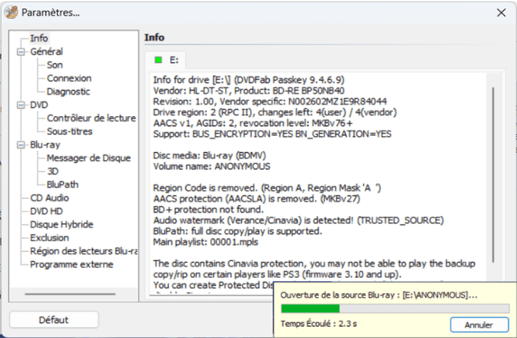The width and height of the screenshot is (517, 338).
Task: Open the Connexion settings page
Action: (x=69, y=78)
